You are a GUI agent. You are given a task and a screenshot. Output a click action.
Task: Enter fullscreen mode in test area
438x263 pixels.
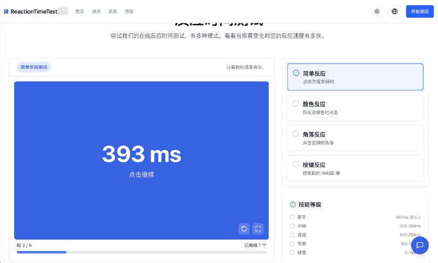[x=258, y=228]
